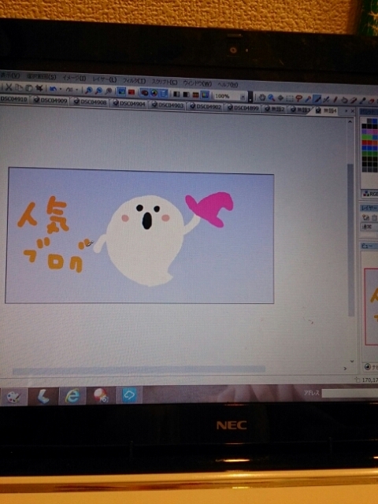This screenshot has height=504, width=378.
Task: Click the Paste clipboard icon
Action: click(x=29, y=87)
